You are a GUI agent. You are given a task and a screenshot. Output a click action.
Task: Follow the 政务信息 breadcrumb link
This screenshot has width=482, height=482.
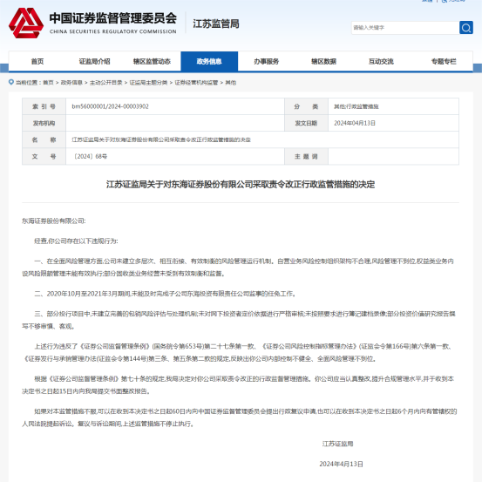(71, 83)
